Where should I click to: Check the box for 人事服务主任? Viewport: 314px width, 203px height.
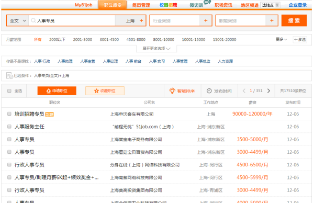click(x=9, y=127)
